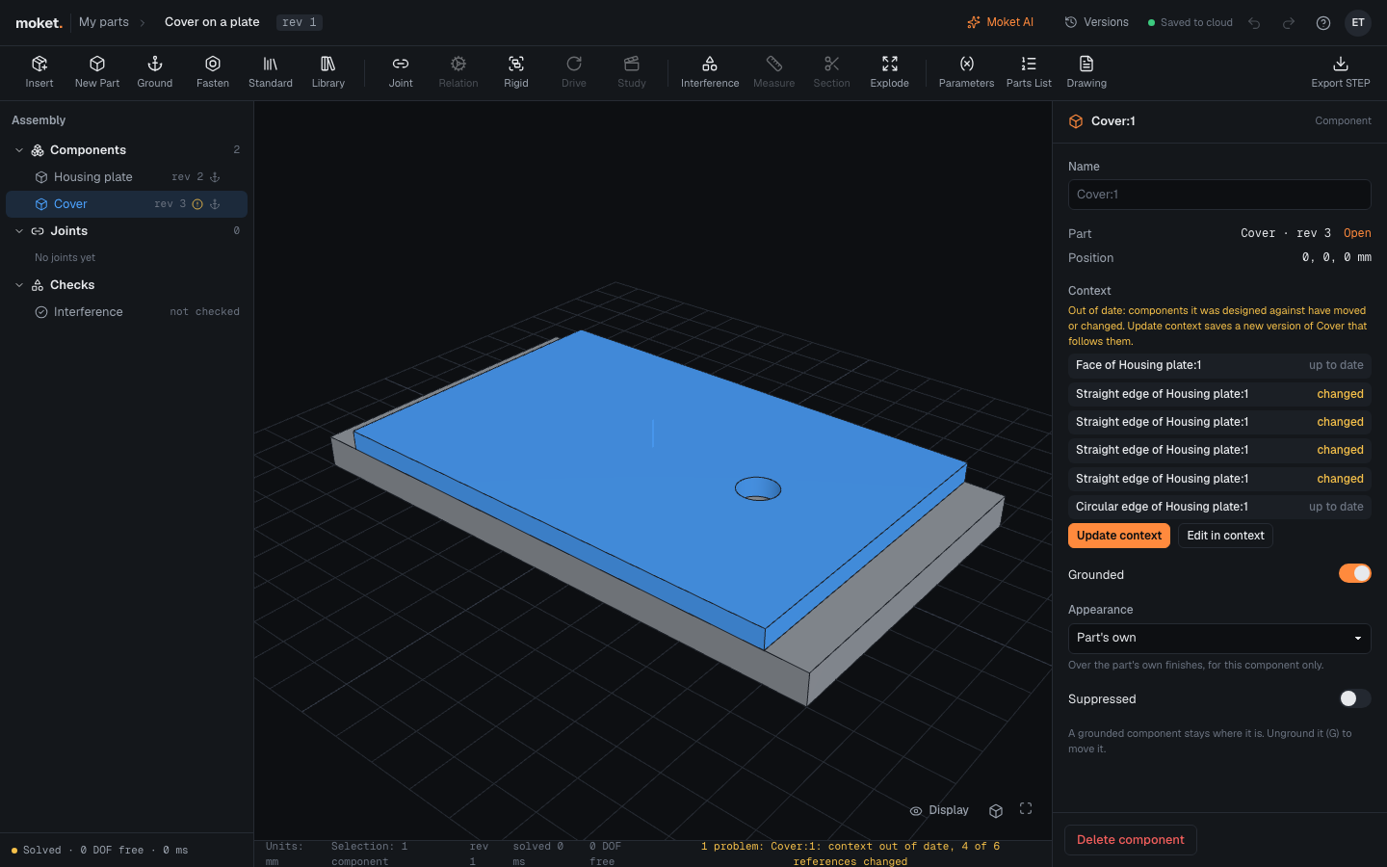Click Export STEP icon

pos(1341,64)
